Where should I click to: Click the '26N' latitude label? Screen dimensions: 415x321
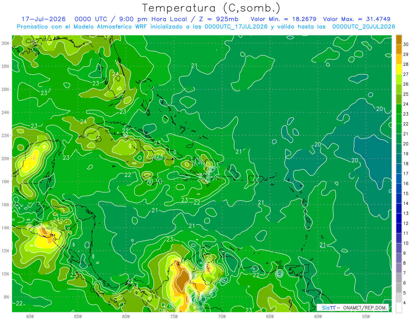5,89
